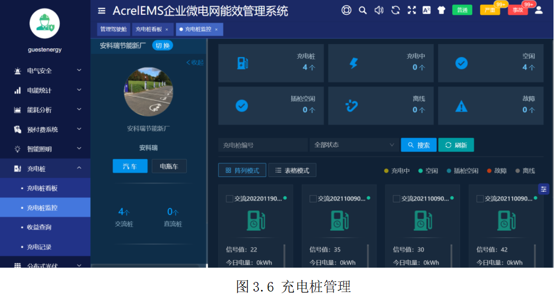554x300 pixels.
Task: Switch view to 表格模式
Action: click(292, 170)
